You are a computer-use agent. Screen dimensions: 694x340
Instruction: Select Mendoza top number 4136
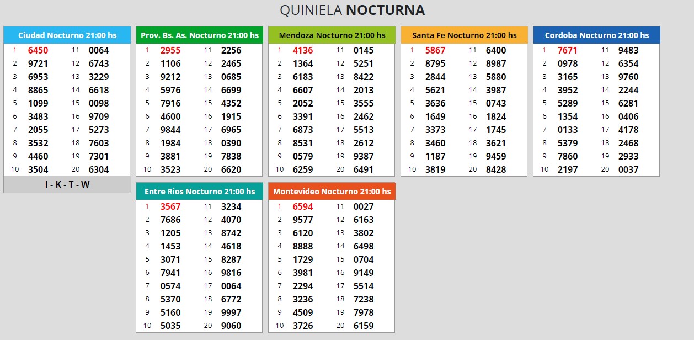tap(303, 50)
